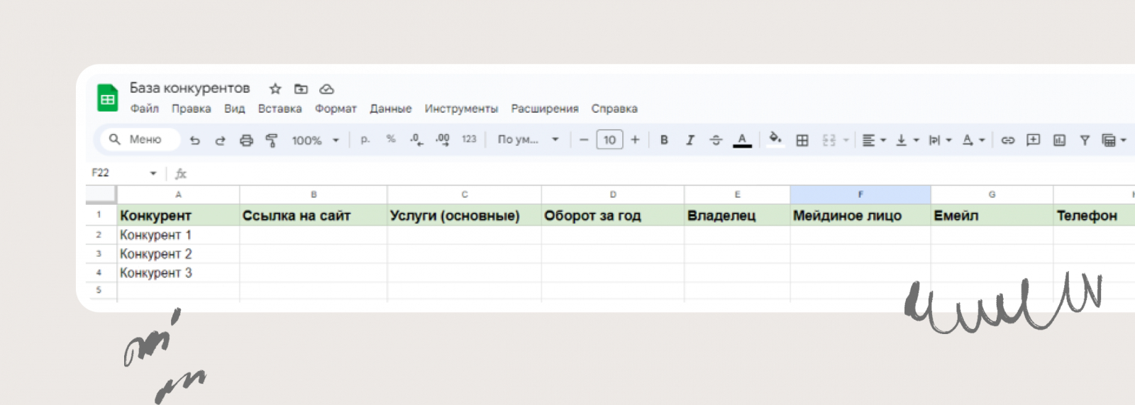Undo the last action
Screen dimensions: 1135x405
click(x=194, y=140)
